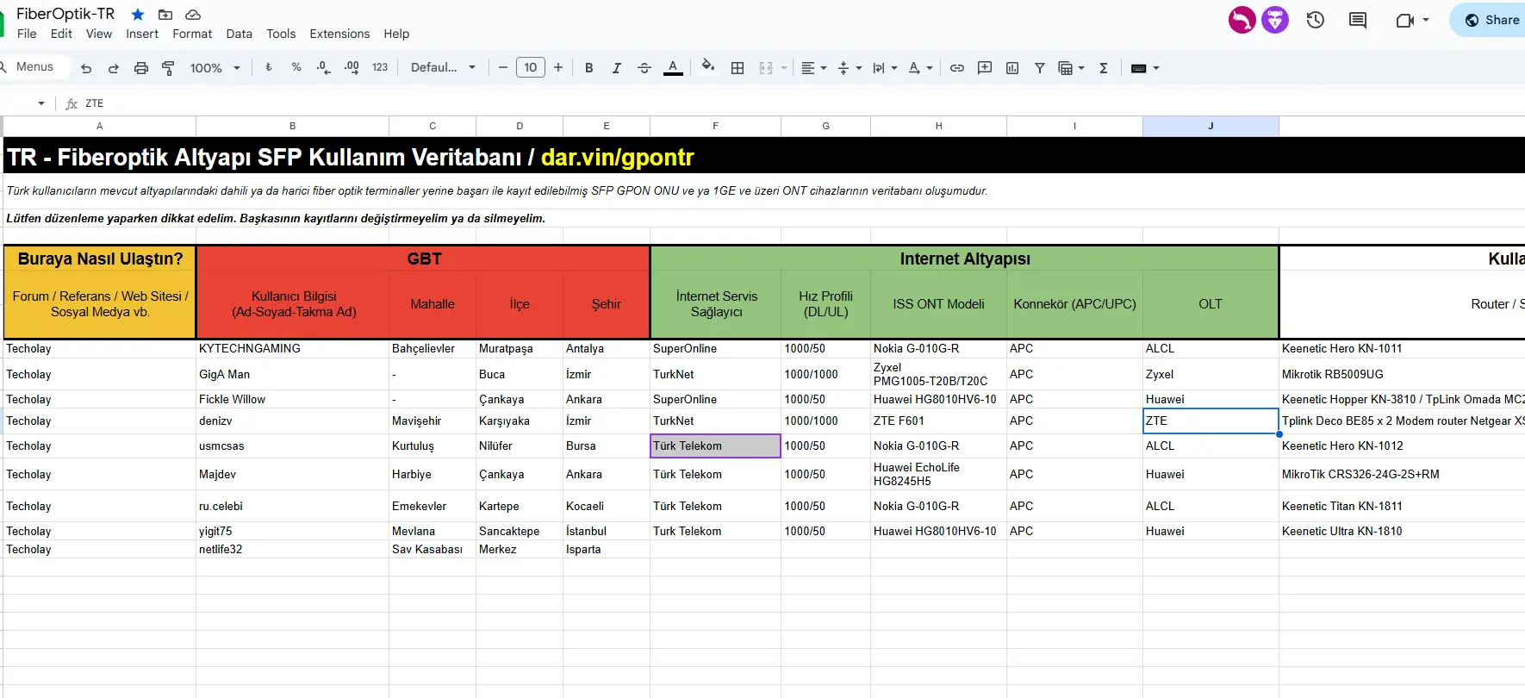Viewport: 1525px width, 698px height.
Task: Open the borders tool
Action: click(738, 68)
